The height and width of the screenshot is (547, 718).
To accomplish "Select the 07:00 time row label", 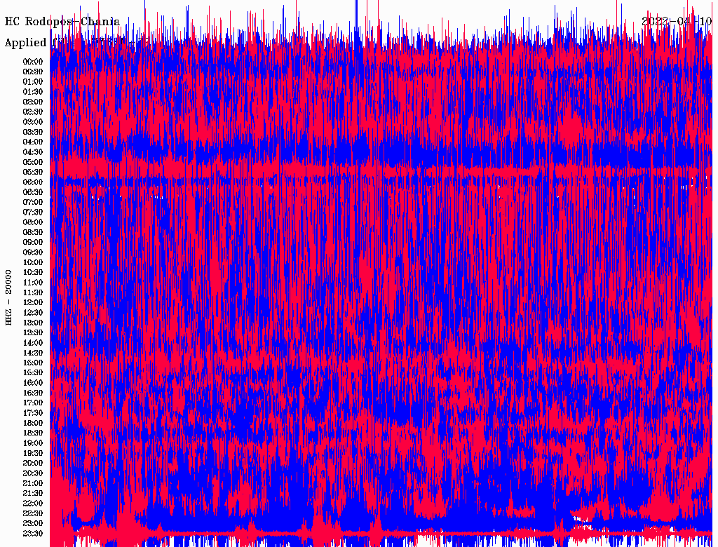I will click(x=33, y=203).
